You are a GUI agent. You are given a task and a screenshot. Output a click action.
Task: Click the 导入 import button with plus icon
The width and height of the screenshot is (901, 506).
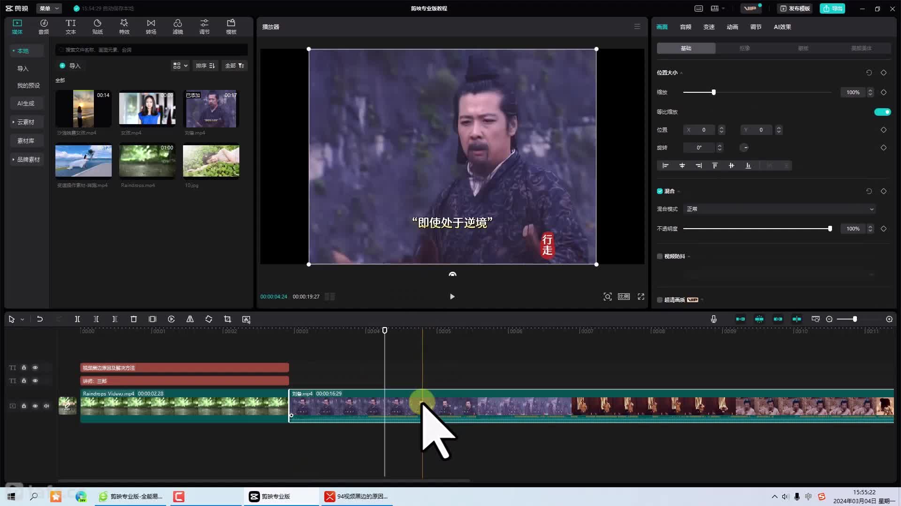[x=70, y=66]
